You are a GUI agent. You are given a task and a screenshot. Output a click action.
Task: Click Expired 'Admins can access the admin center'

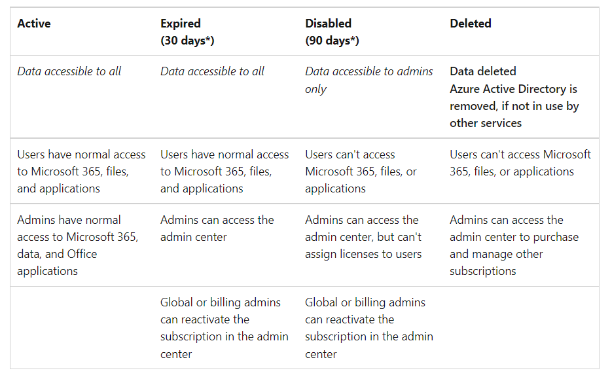(217, 228)
